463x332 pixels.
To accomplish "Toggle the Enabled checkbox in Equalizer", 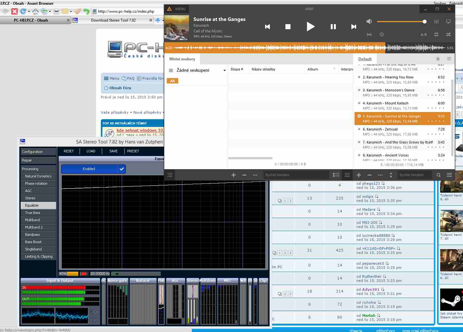I will (x=121, y=169).
